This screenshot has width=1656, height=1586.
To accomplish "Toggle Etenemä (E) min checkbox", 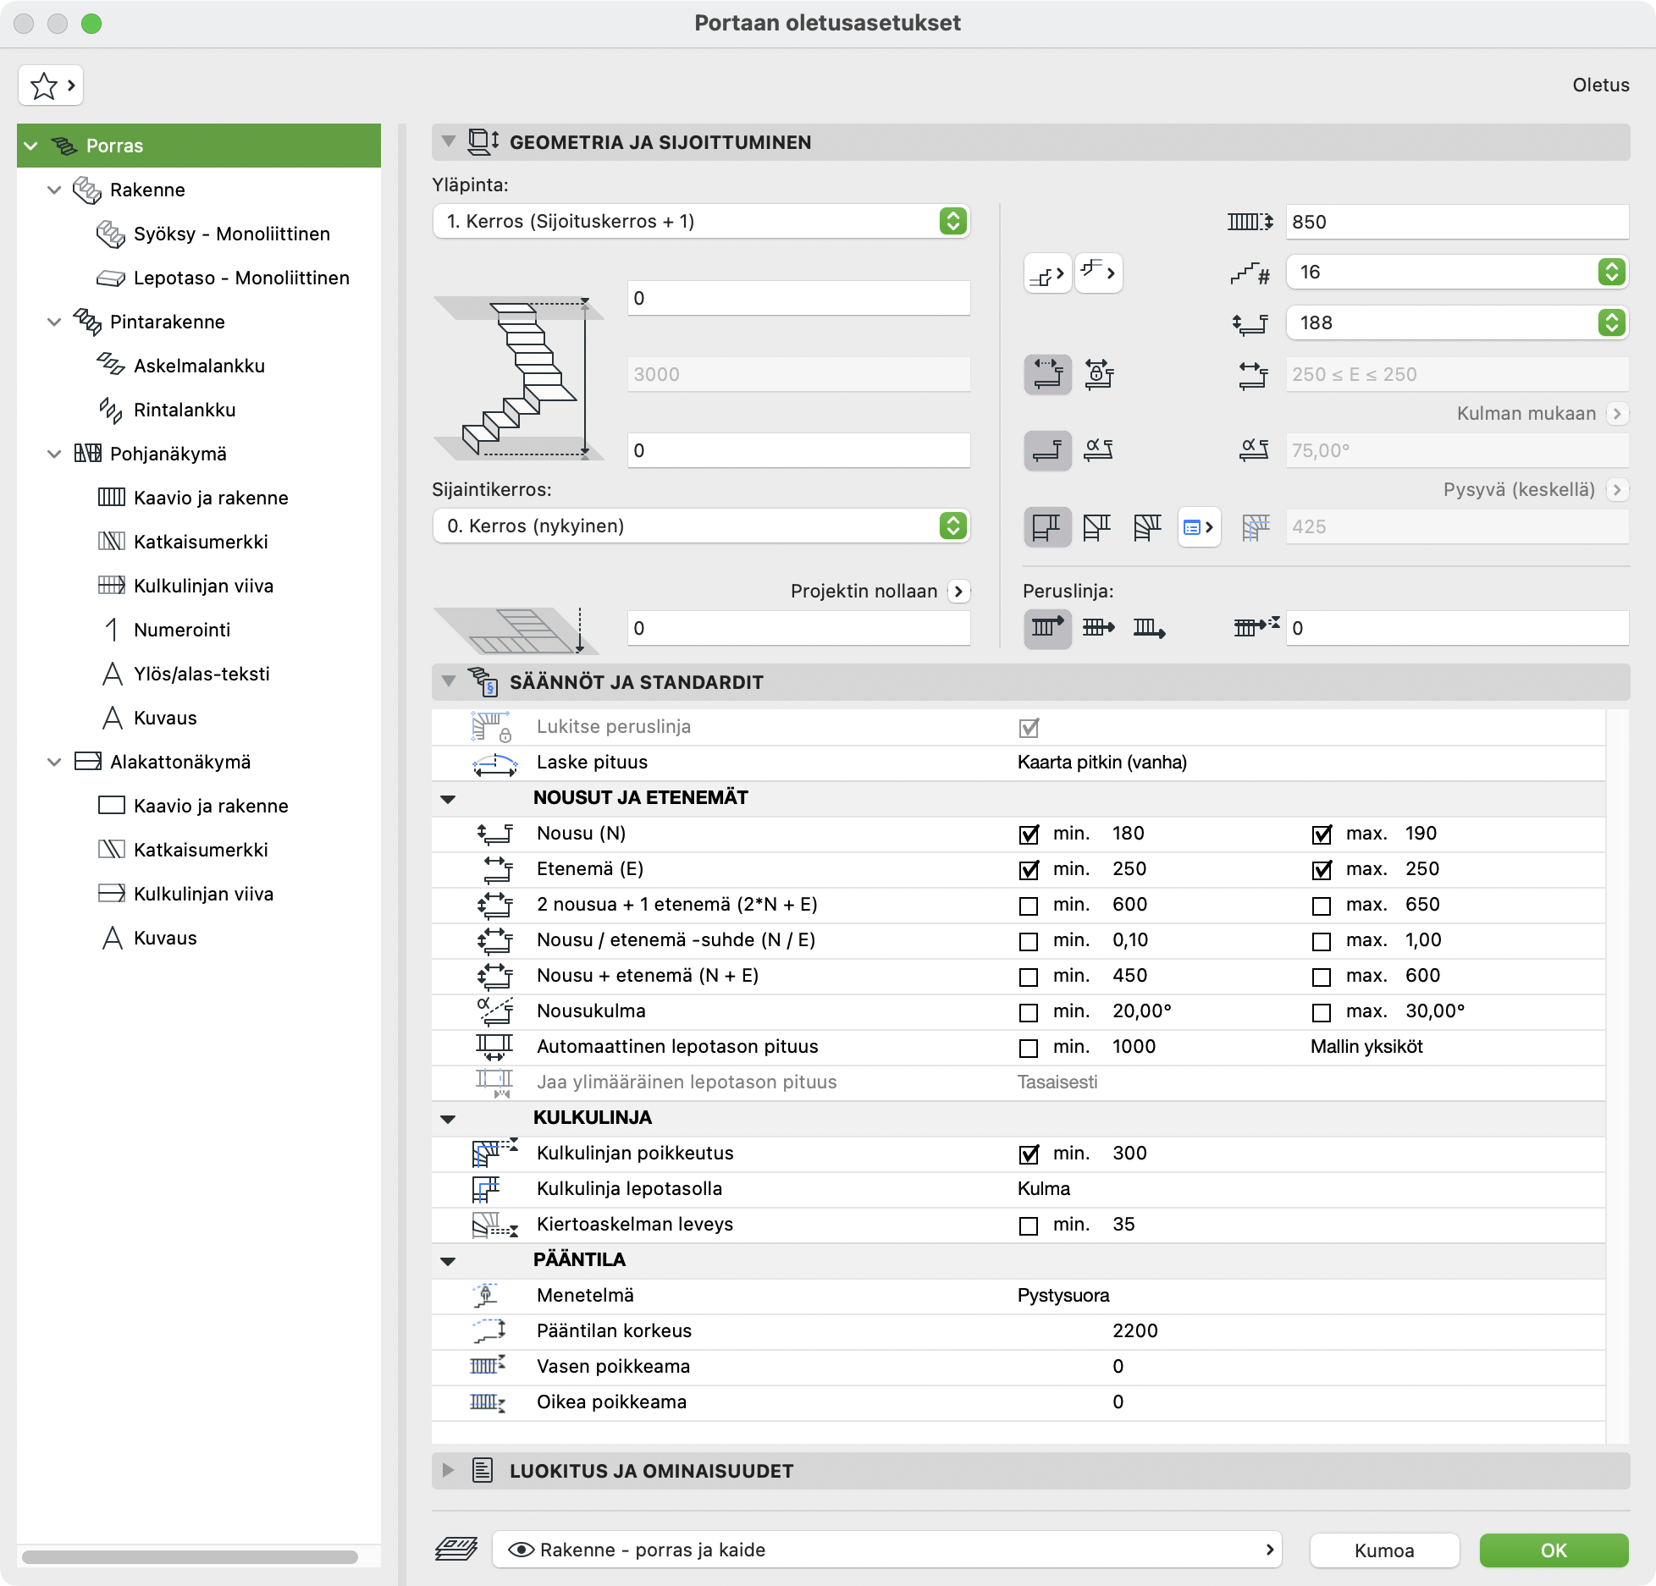I will pyautogui.click(x=1029, y=870).
